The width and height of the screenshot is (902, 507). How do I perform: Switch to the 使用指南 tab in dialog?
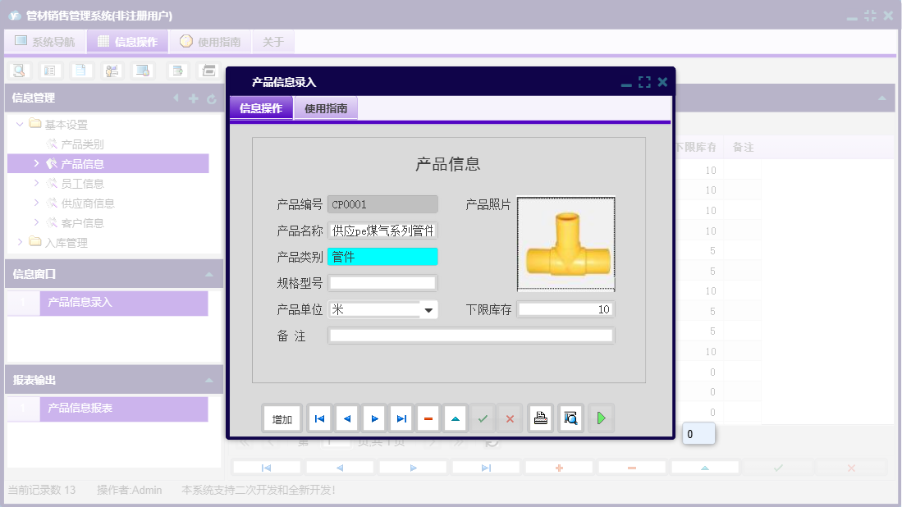(x=327, y=107)
